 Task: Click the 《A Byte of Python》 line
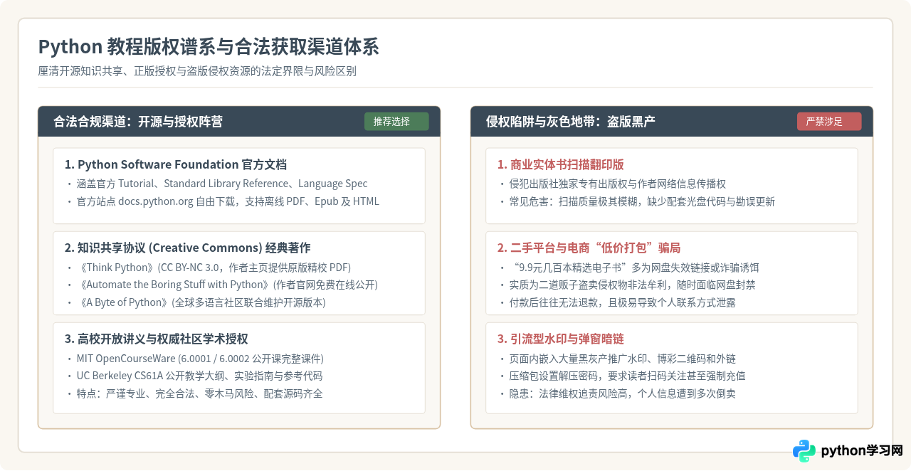pyautogui.click(x=201, y=302)
